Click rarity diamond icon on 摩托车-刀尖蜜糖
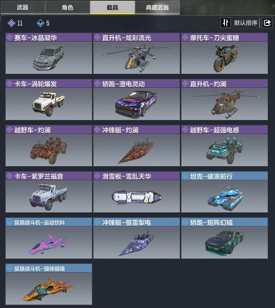 coord(185,37)
